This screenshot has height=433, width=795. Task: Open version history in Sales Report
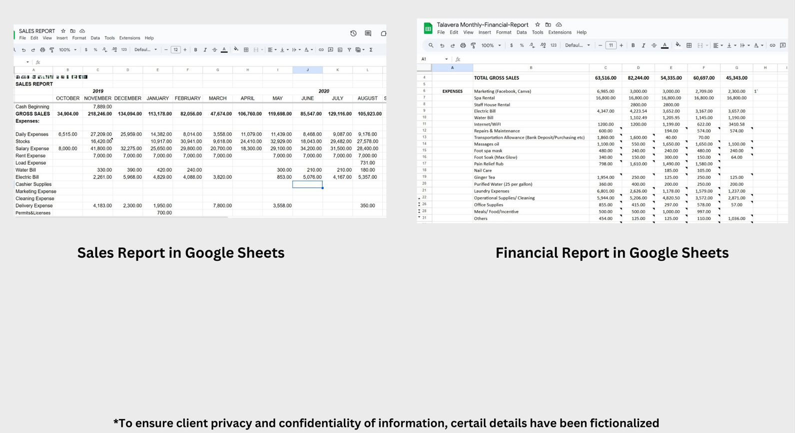tap(353, 33)
